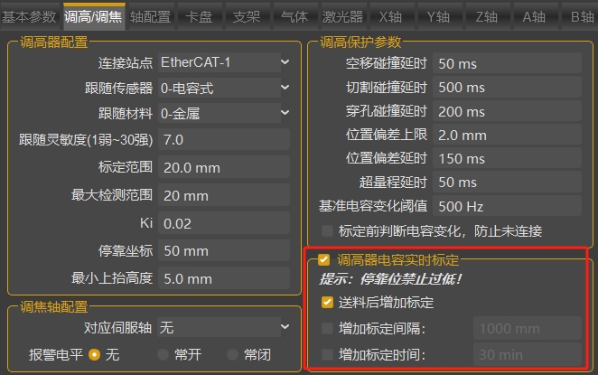
Task: Click the 超量程延时 field
Action: tap(508, 182)
